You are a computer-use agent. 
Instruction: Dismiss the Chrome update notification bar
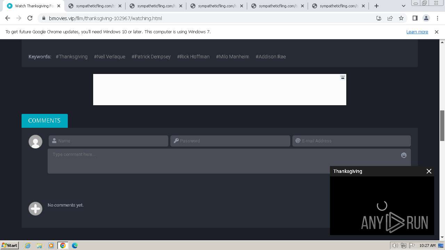pos(437,32)
